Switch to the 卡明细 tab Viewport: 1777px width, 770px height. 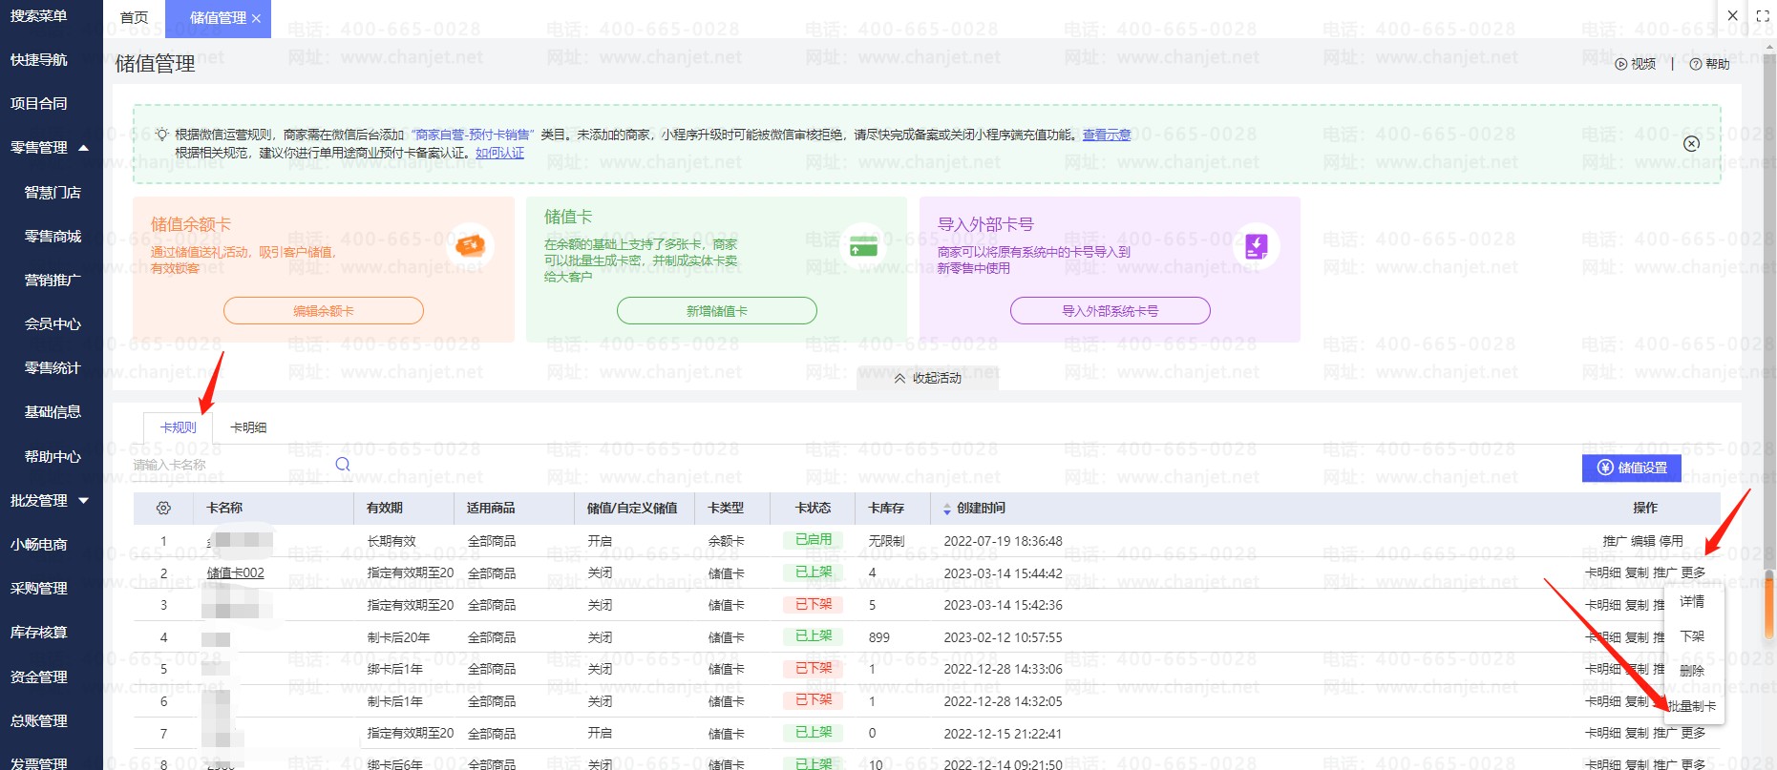248,427
